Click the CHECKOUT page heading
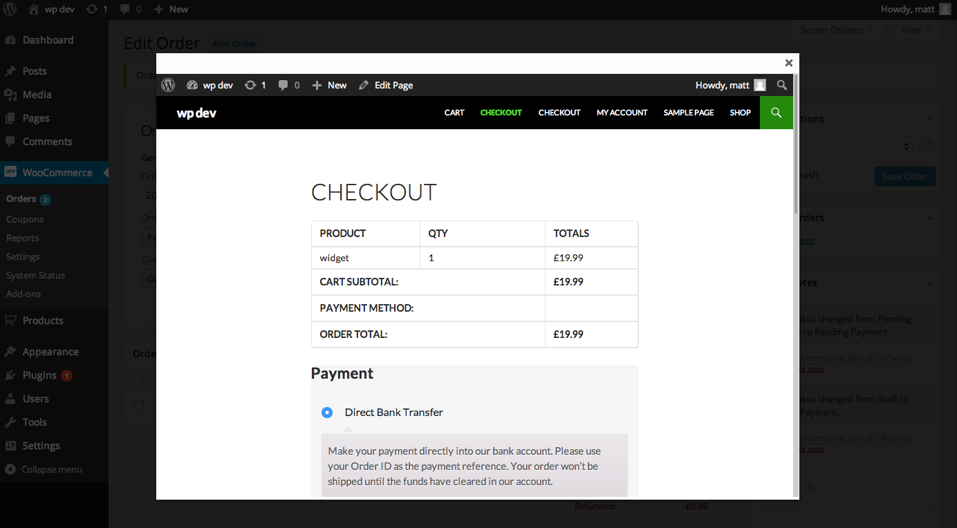The width and height of the screenshot is (957, 528). [374, 192]
